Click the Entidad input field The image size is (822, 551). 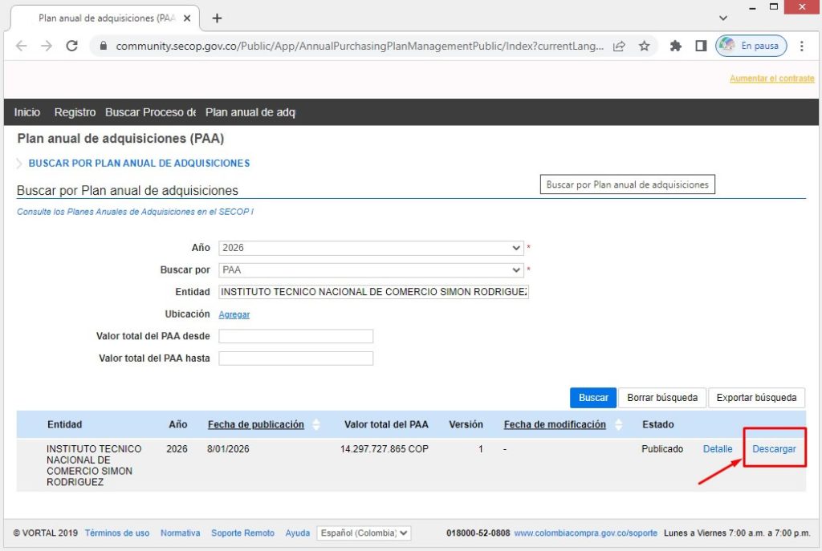click(x=373, y=292)
